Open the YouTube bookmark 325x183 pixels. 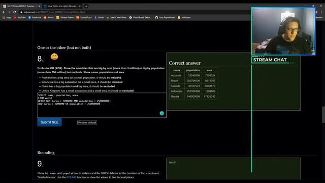coord(20,18)
